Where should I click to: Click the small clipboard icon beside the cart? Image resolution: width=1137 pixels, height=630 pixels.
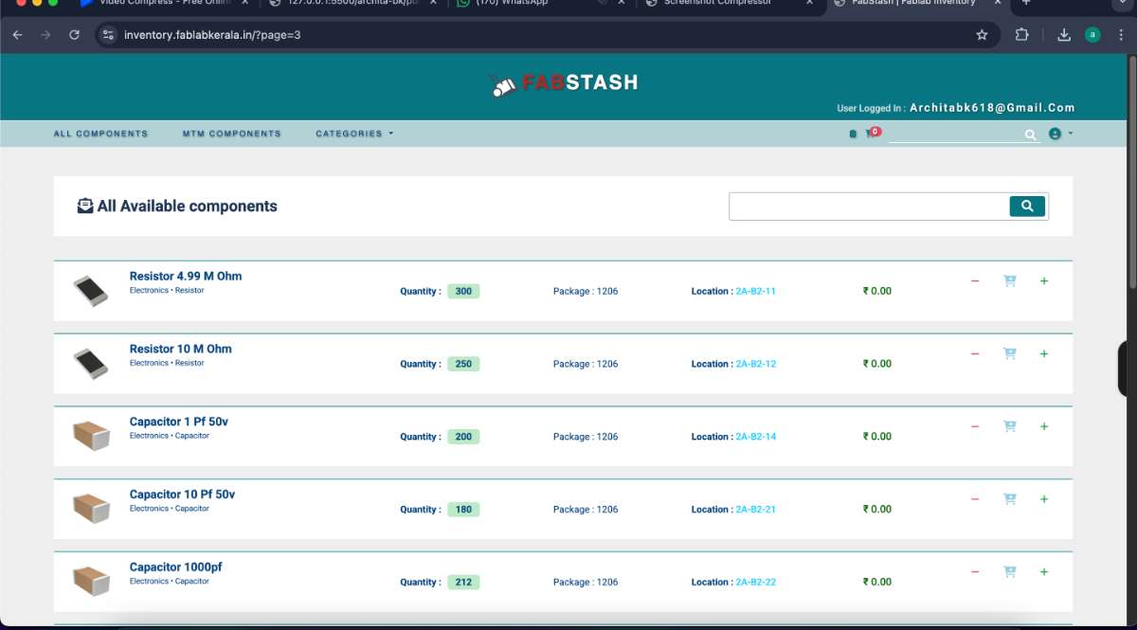click(x=853, y=135)
